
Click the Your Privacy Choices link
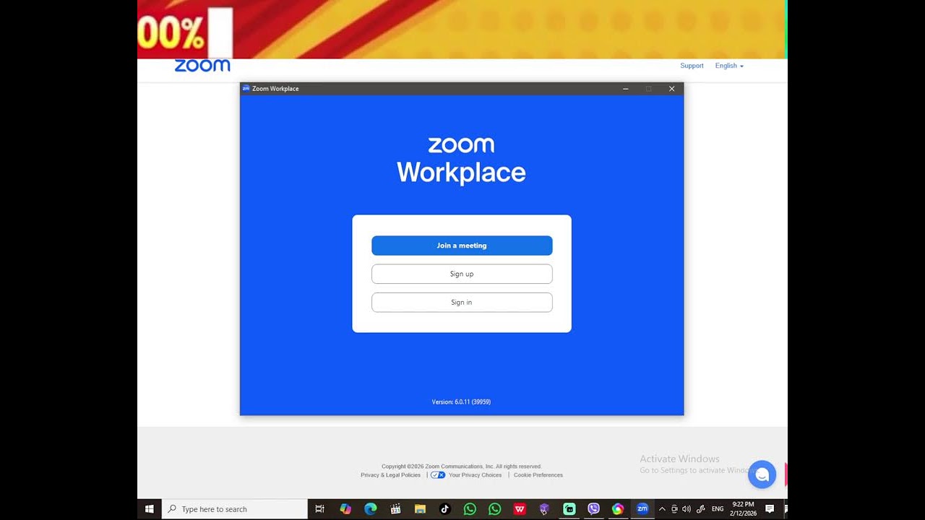(x=475, y=475)
